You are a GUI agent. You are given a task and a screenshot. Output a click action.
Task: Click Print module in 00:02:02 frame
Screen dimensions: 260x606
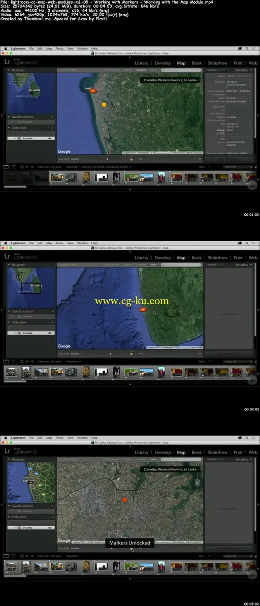[x=238, y=258]
